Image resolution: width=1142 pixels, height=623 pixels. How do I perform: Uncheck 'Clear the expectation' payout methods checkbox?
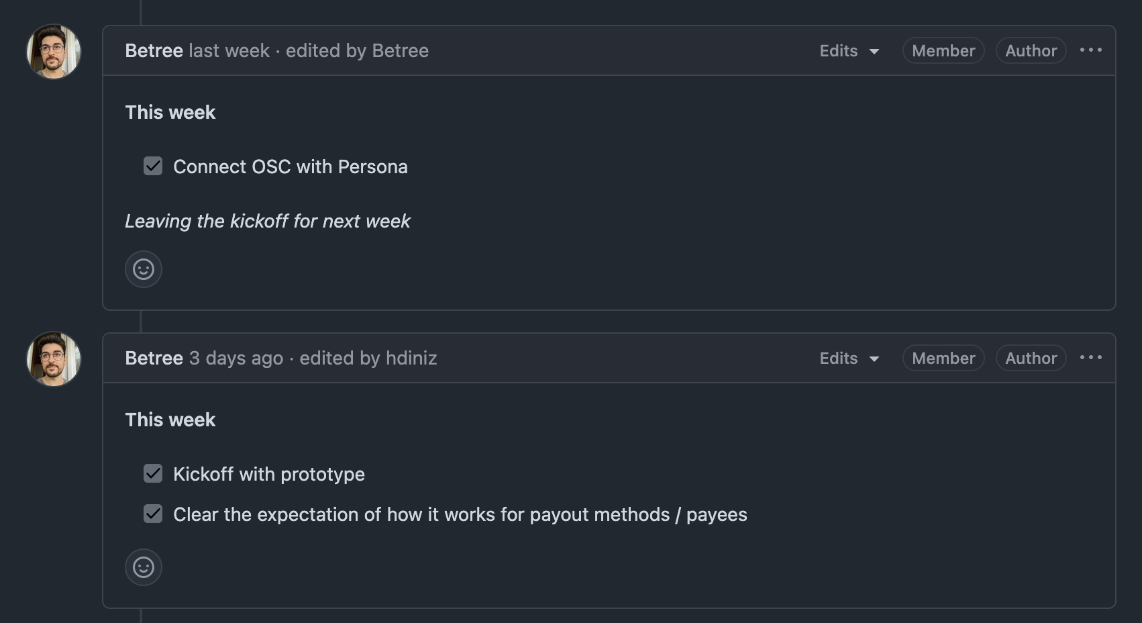(x=153, y=514)
